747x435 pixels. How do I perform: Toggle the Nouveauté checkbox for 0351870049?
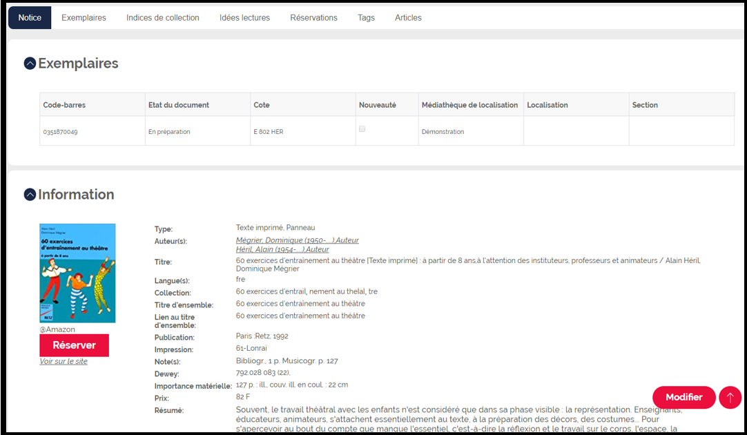tap(362, 128)
